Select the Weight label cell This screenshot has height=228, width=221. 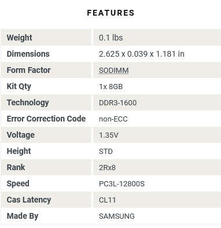point(46,38)
